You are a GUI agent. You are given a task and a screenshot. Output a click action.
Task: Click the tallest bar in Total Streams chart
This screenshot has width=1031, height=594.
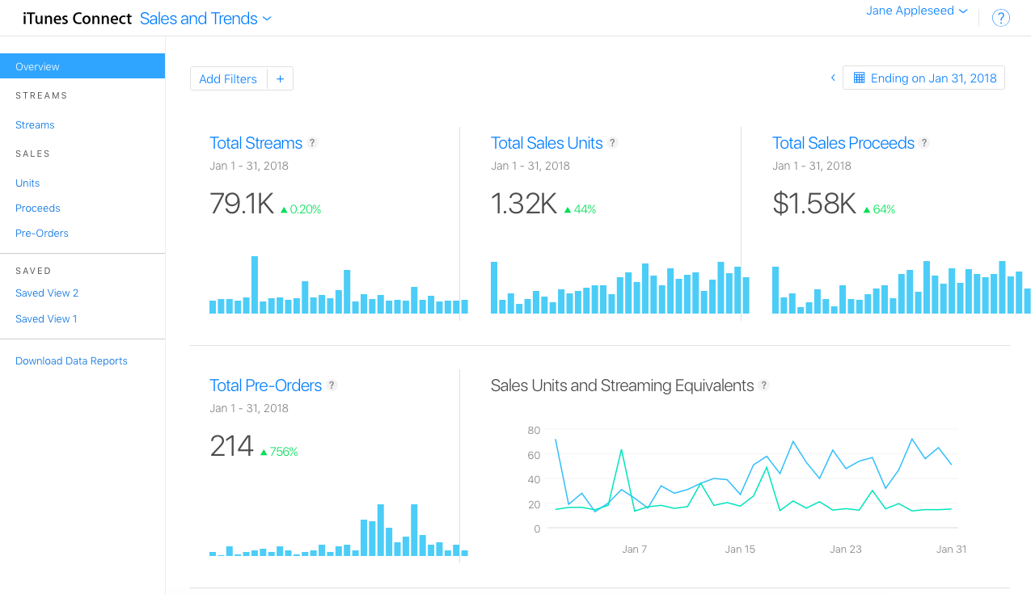click(x=255, y=284)
